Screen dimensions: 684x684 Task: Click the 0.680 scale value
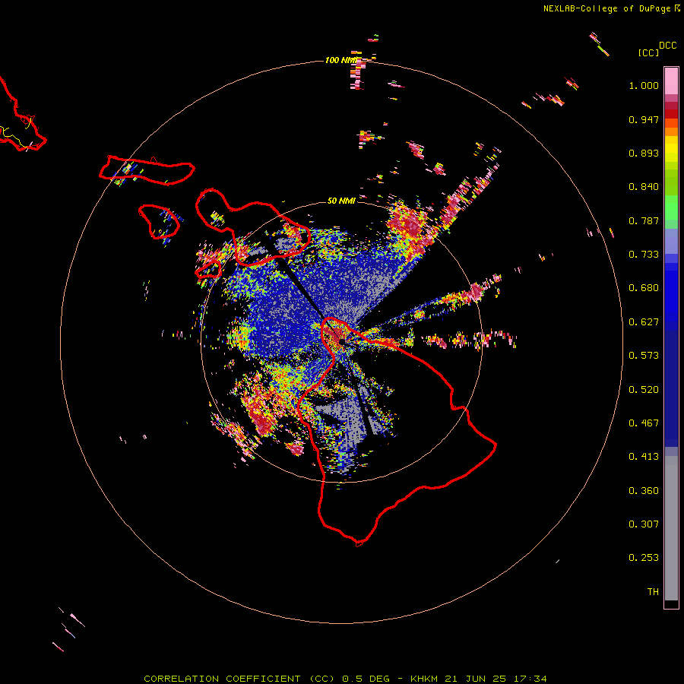644,288
